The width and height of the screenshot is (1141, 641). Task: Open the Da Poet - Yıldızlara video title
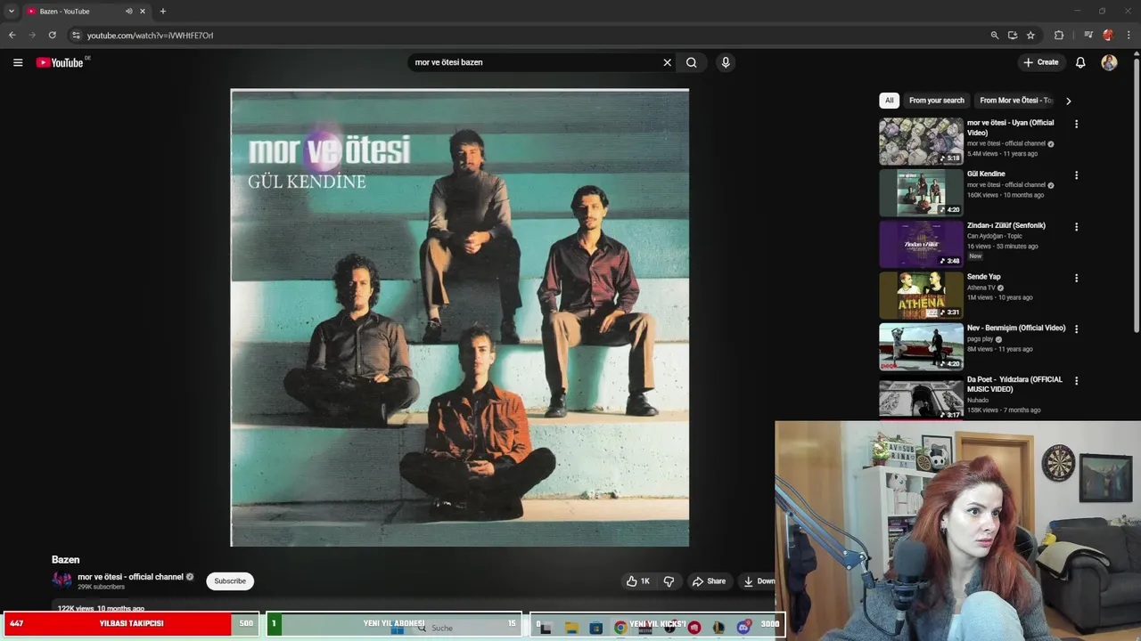(x=1014, y=385)
